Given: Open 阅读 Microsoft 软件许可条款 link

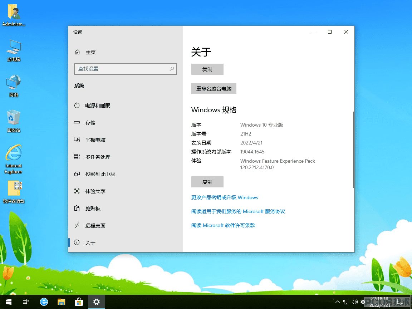Looking at the screenshot, I should click(x=223, y=225).
